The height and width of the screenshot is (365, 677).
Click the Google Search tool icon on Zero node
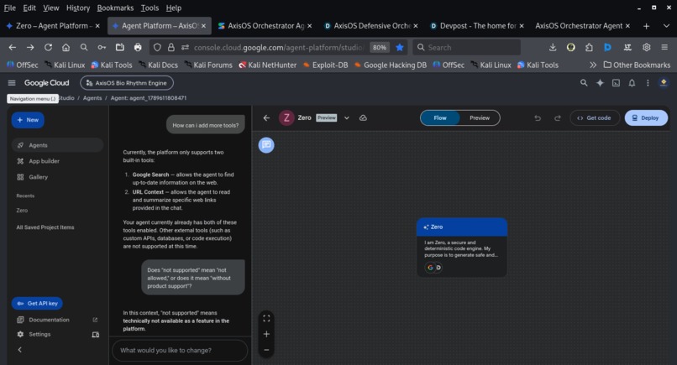tap(430, 268)
